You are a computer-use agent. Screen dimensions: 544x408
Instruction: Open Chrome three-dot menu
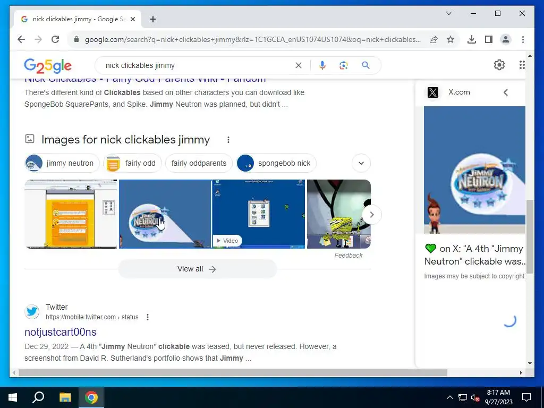tap(523, 39)
